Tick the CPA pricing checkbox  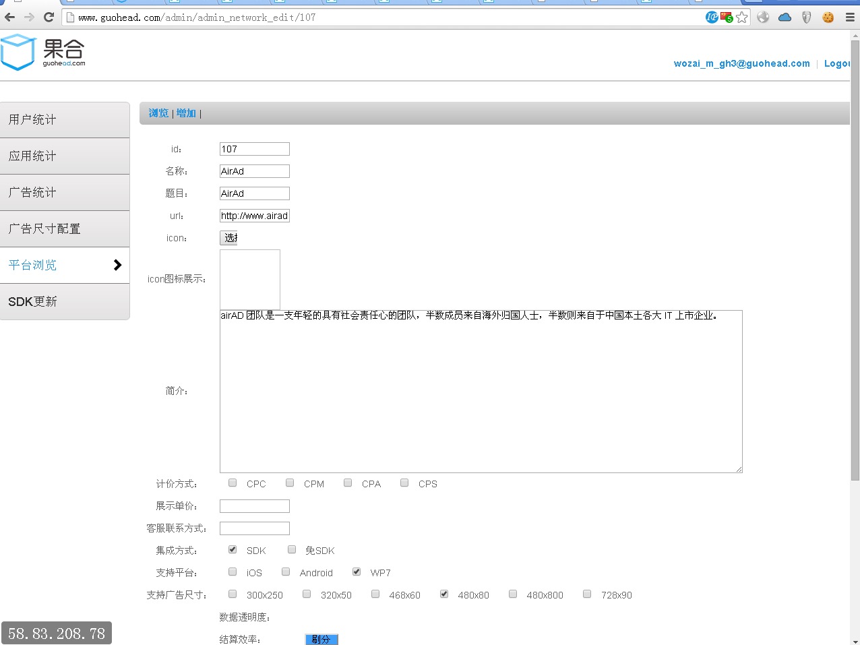click(348, 483)
